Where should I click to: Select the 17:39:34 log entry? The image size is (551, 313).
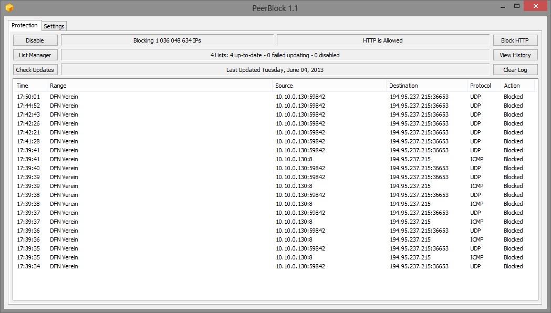pyautogui.click(x=275, y=266)
